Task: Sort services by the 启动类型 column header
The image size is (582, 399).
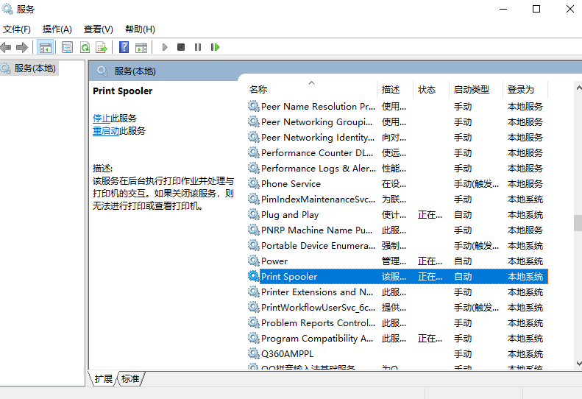Action: click(471, 90)
